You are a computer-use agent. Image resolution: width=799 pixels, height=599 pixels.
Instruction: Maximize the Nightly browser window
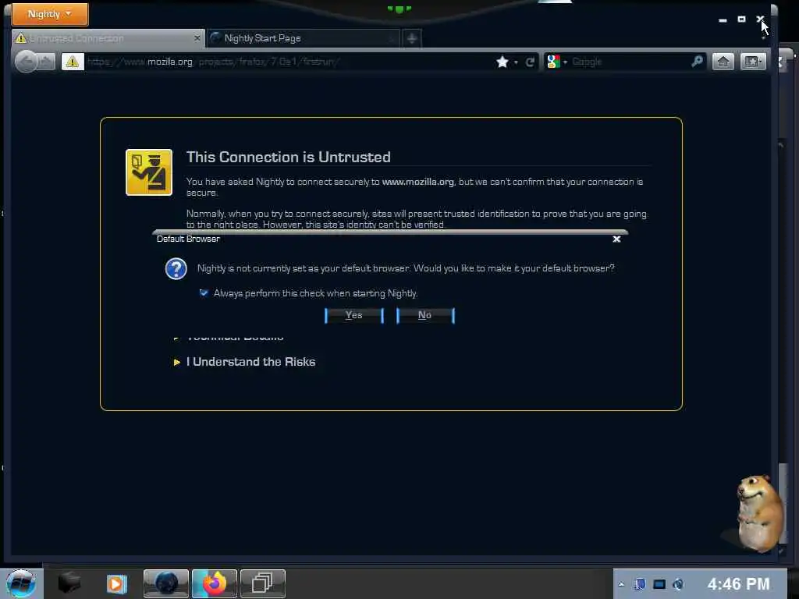741,19
